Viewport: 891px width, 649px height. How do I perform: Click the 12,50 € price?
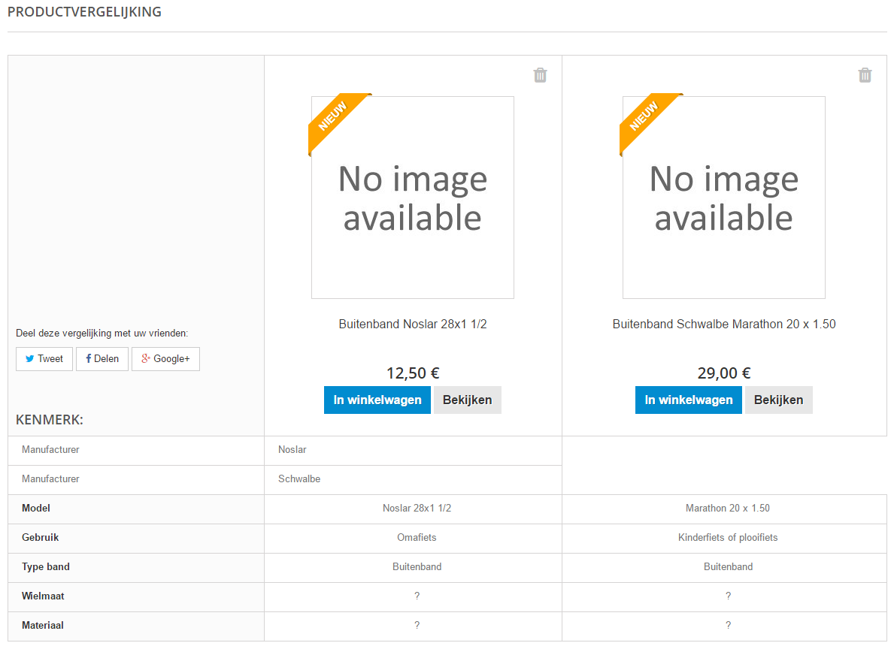click(413, 373)
